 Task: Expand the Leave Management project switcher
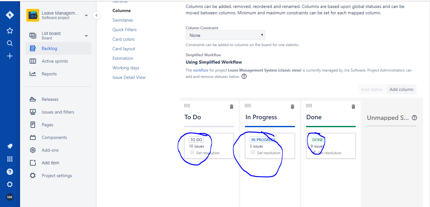(86, 15)
